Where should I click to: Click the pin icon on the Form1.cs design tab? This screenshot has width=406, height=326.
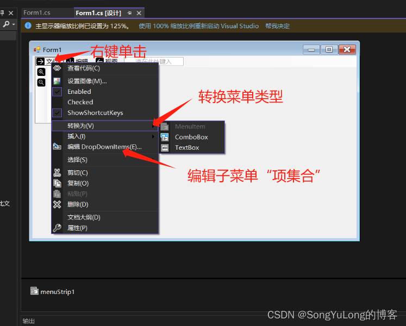pos(129,13)
